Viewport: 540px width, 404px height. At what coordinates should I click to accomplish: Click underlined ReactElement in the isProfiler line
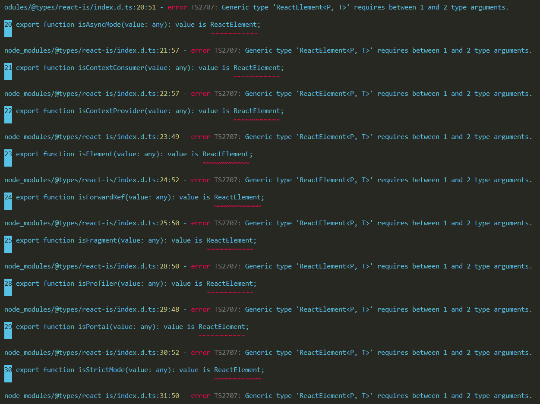230,284
